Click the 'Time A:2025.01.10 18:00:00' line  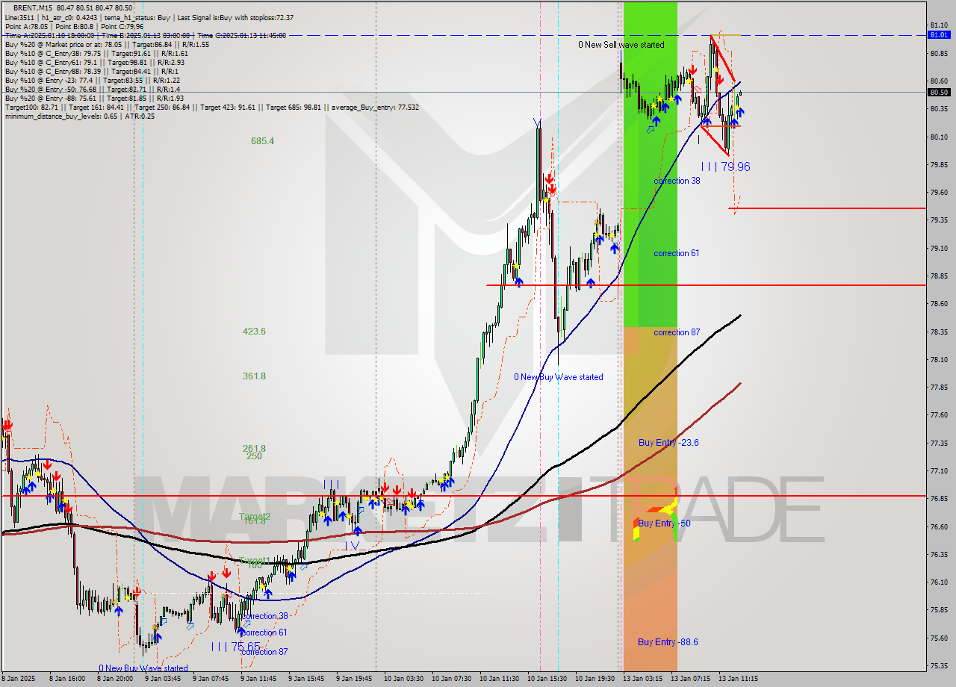pos(146,35)
